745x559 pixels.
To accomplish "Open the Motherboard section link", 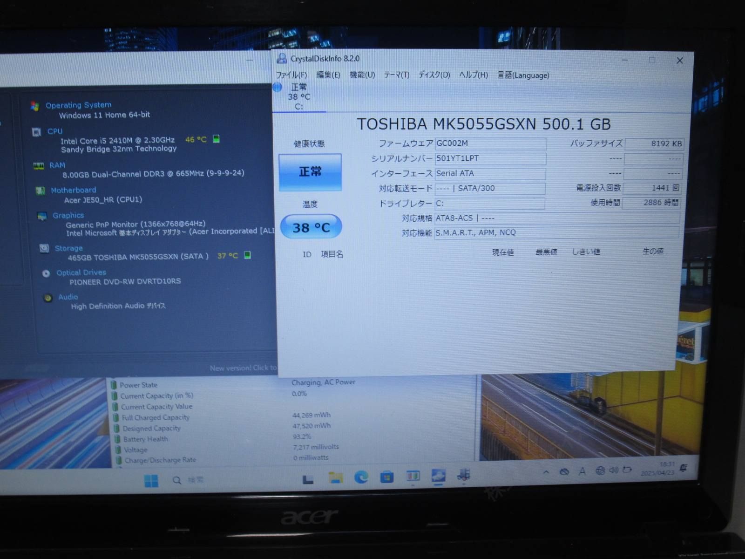I will pos(74,190).
